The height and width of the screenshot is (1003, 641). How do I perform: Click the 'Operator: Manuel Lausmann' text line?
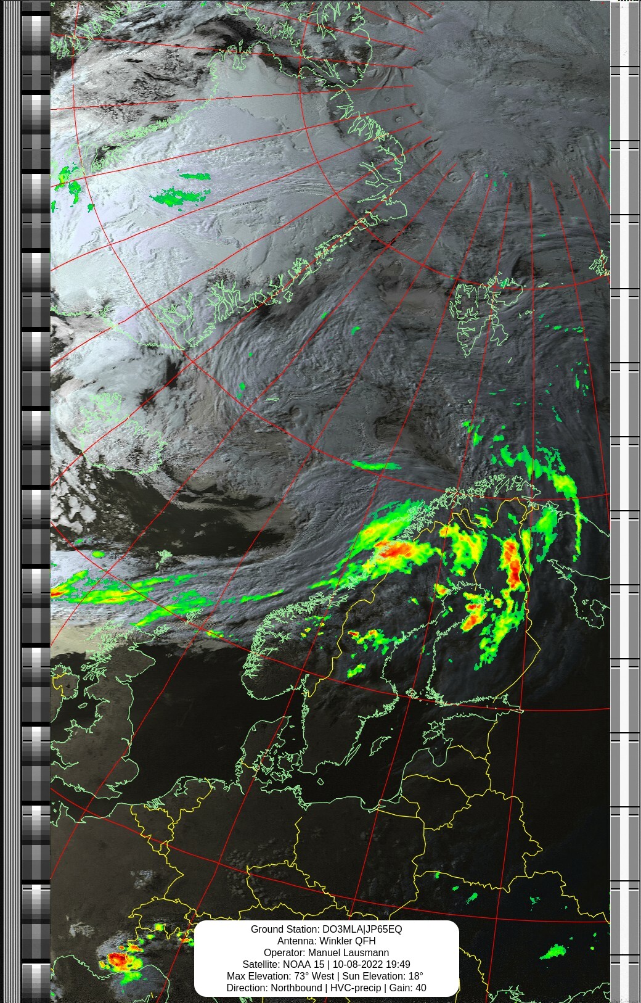tap(326, 952)
